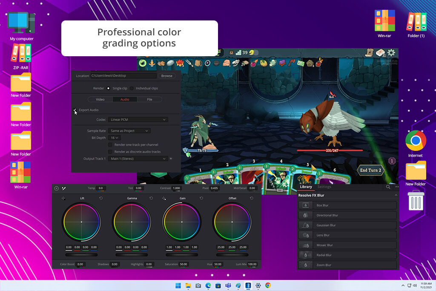
Task: Show hidden system tray icons chevron
Action: click(x=403, y=286)
